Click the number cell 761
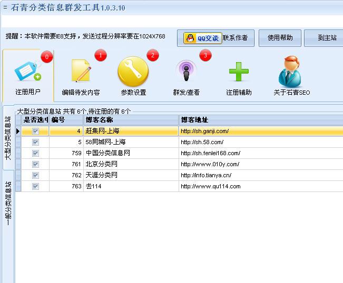 tap(66, 164)
